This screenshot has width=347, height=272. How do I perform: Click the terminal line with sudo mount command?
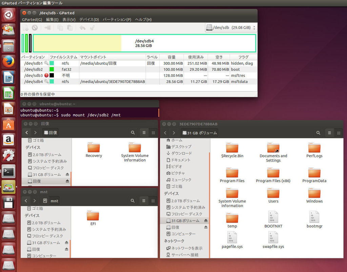tap(70, 115)
